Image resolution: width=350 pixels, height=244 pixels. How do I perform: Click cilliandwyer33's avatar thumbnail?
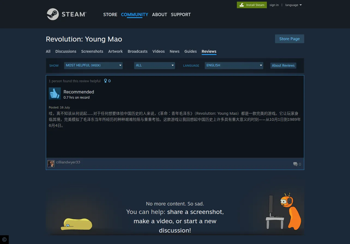click(x=51, y=164)
